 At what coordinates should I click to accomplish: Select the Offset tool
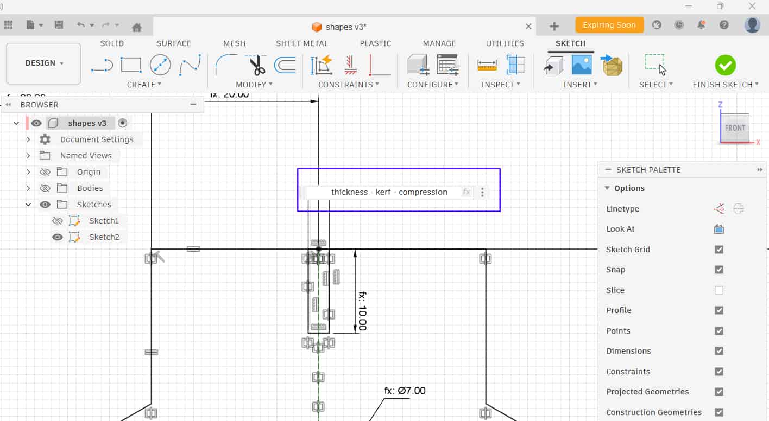click(x=285, y=65)
